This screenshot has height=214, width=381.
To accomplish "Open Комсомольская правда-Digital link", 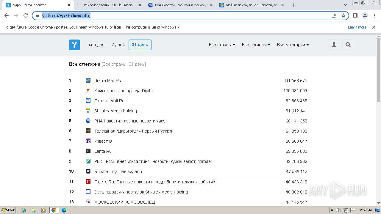I will [124, 91].
